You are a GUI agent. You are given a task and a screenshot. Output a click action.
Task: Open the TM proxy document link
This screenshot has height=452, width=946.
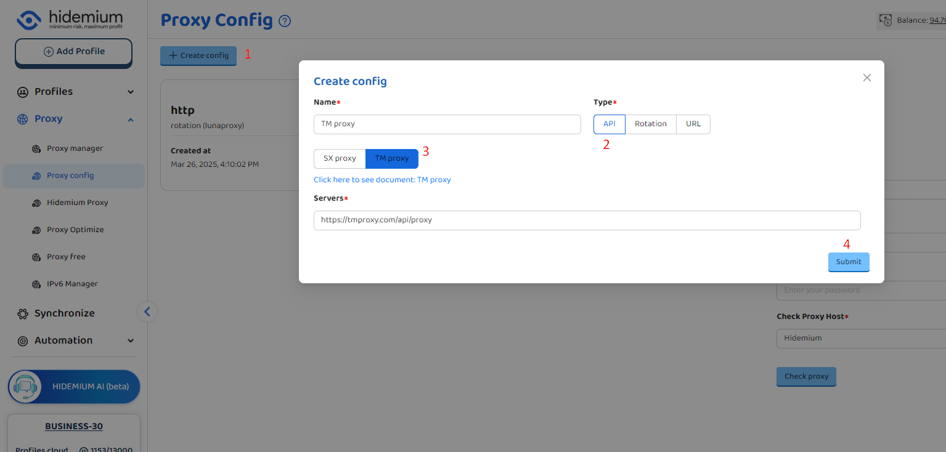pos(382,180)
